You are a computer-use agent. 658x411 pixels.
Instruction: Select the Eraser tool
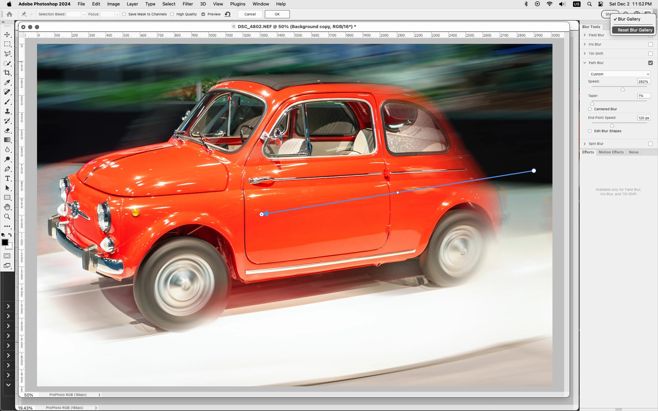click(x=7, y=130)
